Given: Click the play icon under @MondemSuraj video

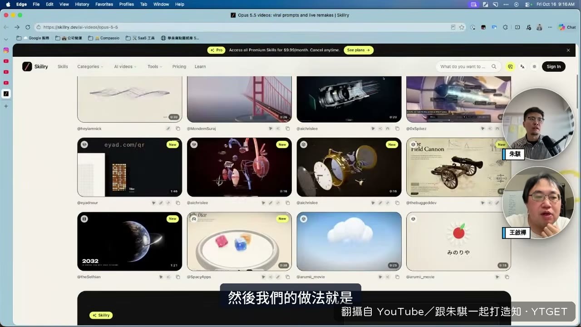Looking at the screenshot, I should click(271, 129).
